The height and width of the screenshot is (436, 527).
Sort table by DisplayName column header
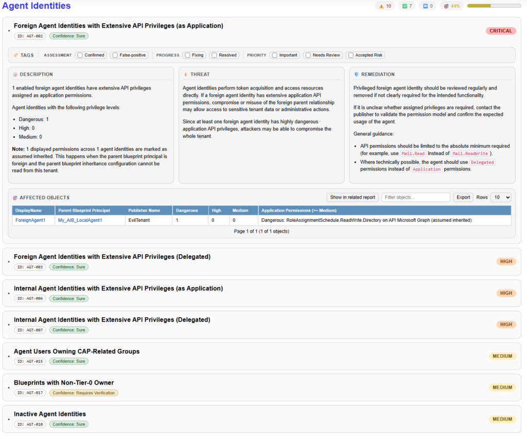pyautogui.click(x=33, y=211)
